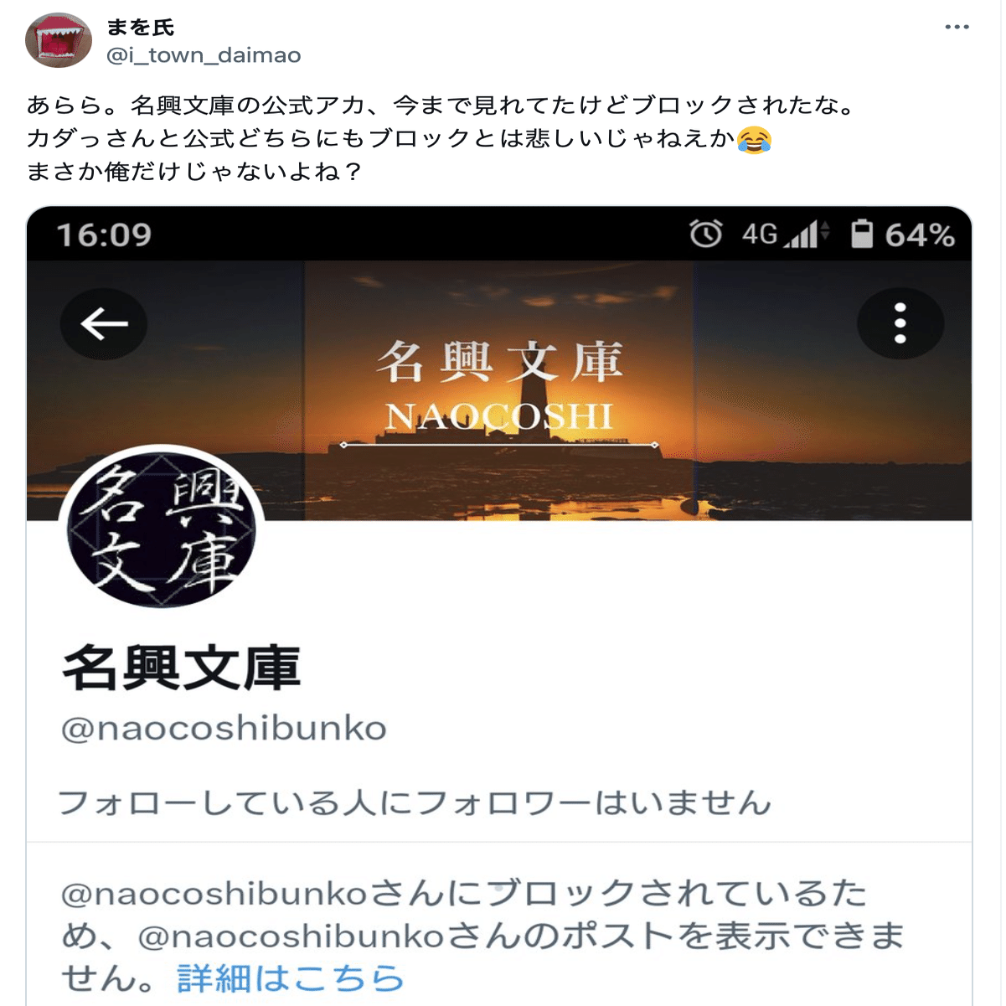The width and height of the screenshot is (1006, 1006).
Task: Click the 16:09 clock in status bar
Action: click(104, 235)
